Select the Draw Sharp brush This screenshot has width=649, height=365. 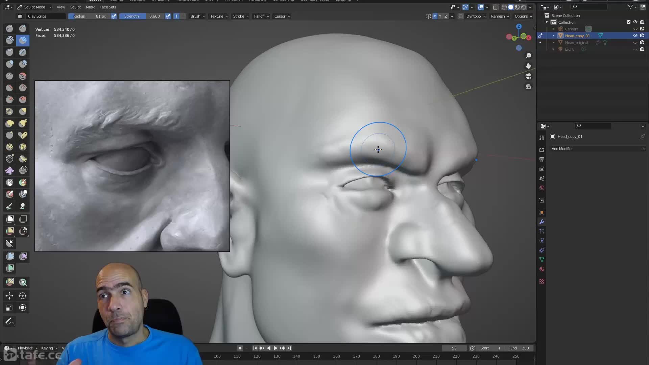click(x=23, y=29)
